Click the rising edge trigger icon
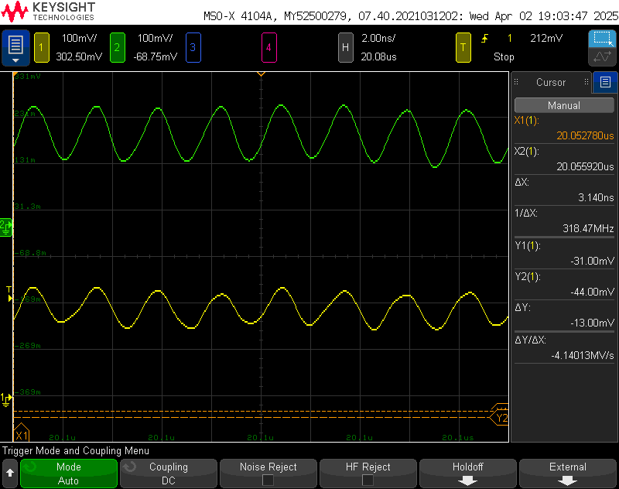The image size is (619, 489). point(484,38)
